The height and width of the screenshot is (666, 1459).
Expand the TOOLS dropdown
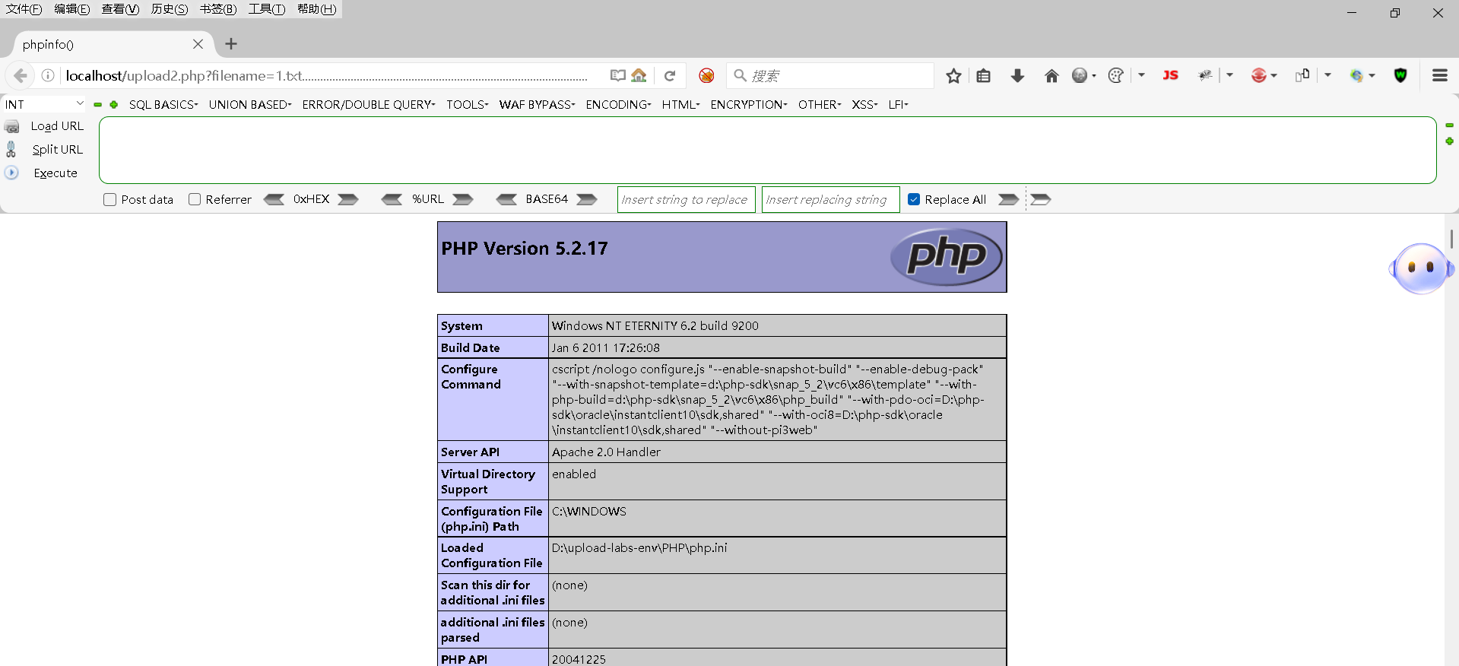(x=468, y=104)
